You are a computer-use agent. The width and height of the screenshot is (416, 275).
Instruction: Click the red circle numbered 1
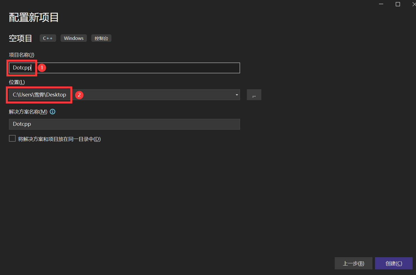tap(42, 67)
